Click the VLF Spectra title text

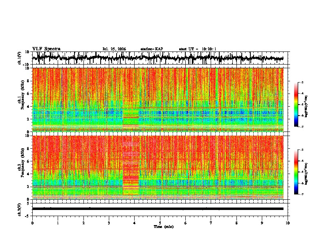tap(46, 49)
